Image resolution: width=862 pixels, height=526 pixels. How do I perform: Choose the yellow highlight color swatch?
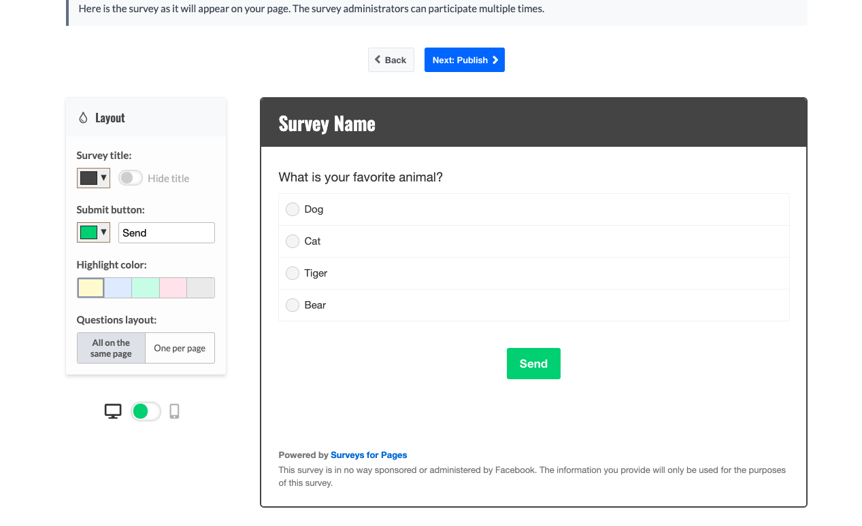(90, 287)
